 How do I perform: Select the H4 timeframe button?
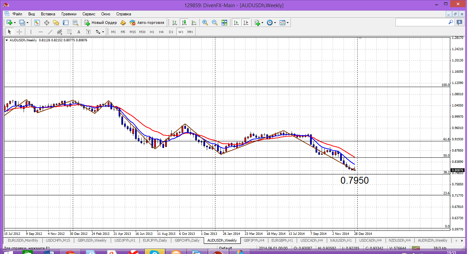pos(161,32)
